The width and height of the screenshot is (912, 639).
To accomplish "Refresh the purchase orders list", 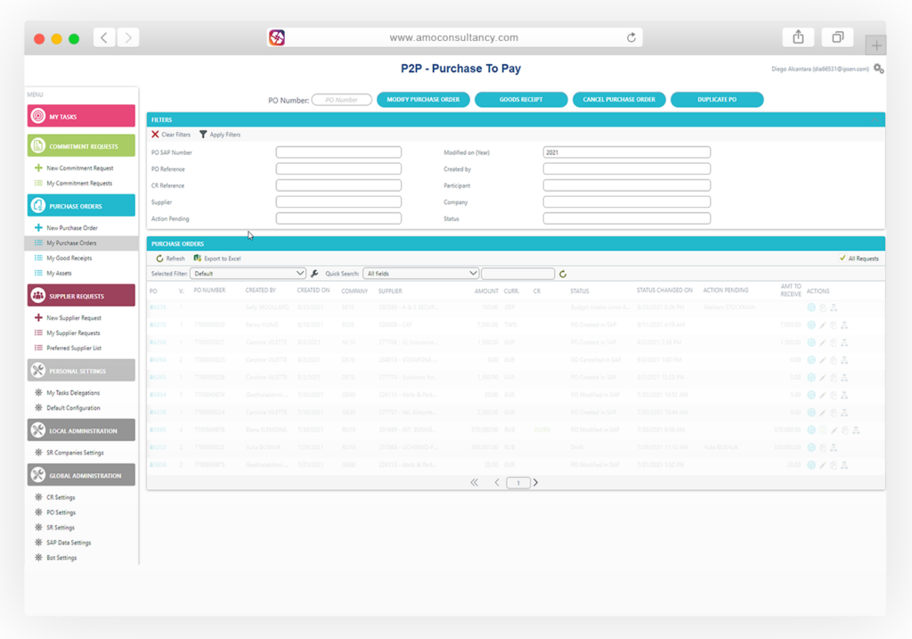I will tap(159, 258).
